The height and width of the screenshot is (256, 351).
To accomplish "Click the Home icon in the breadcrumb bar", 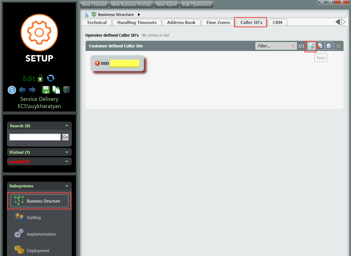I will [86, 15].
